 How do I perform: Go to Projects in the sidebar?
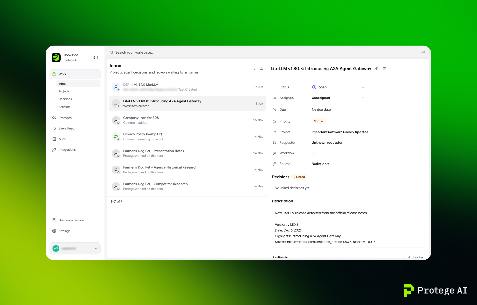64,91
